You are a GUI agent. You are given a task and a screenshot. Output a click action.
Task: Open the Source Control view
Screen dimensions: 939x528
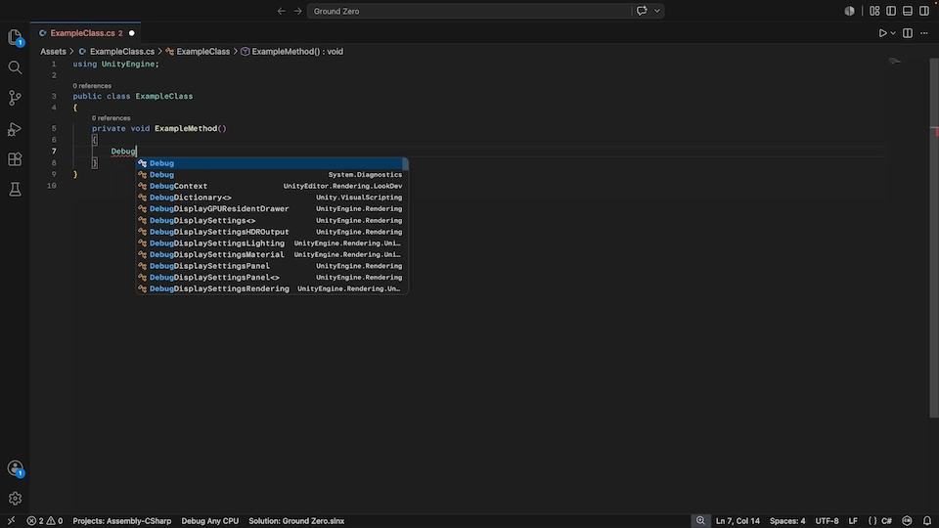click(x=15, y=98)
